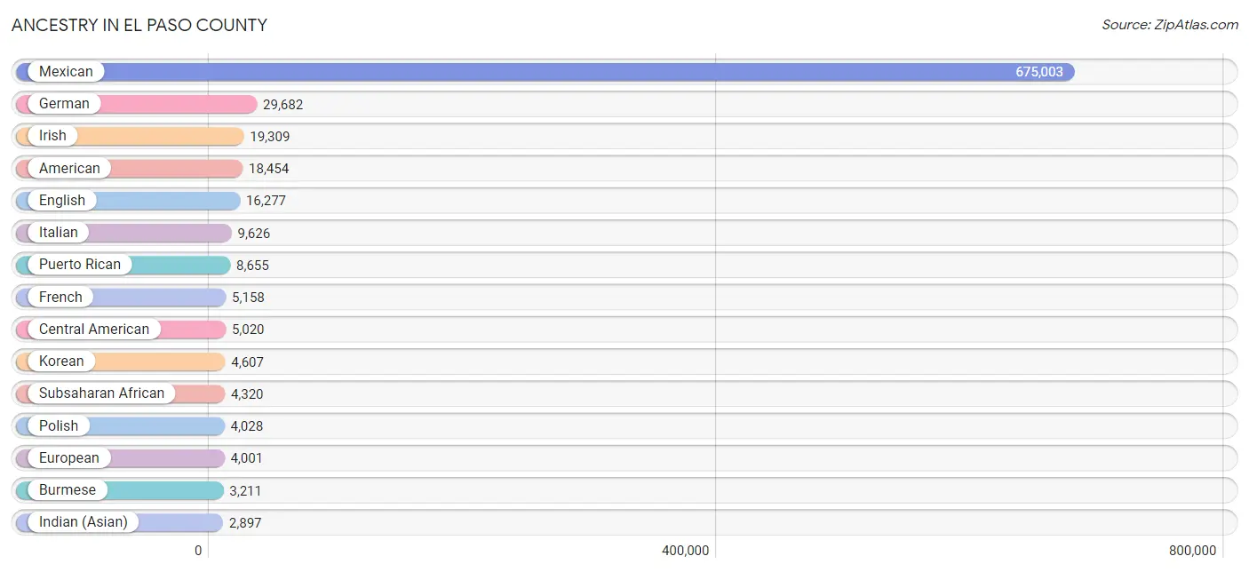The height and width of the screenshot is (572, 1249).
Task: Click the 400,000 axis label
Action: coord(686,551)
